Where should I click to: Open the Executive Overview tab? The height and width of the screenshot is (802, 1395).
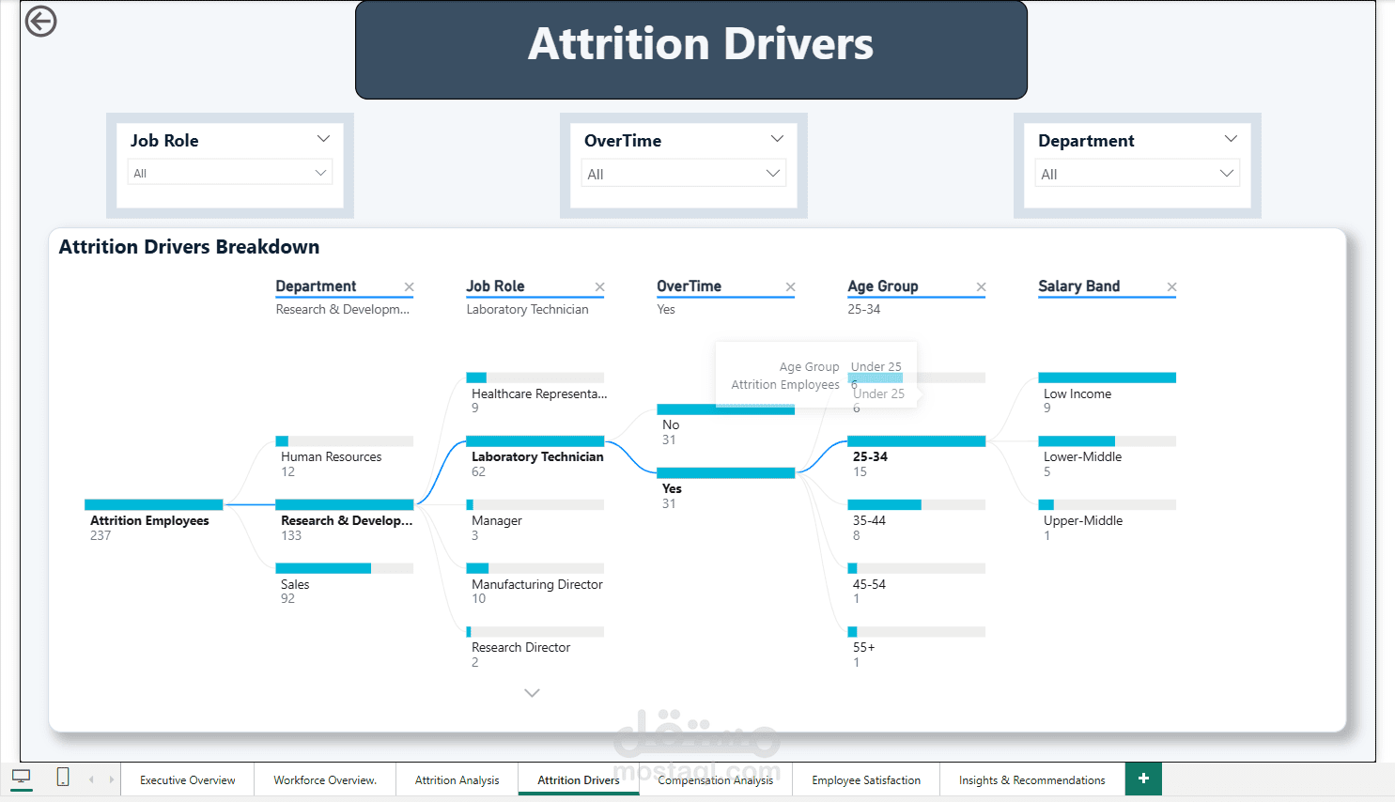point(188,779)
